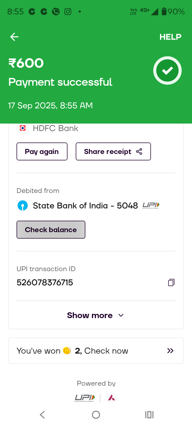Copy the UPI transaction ID
The image size is (192, 427).
(171, 282)
